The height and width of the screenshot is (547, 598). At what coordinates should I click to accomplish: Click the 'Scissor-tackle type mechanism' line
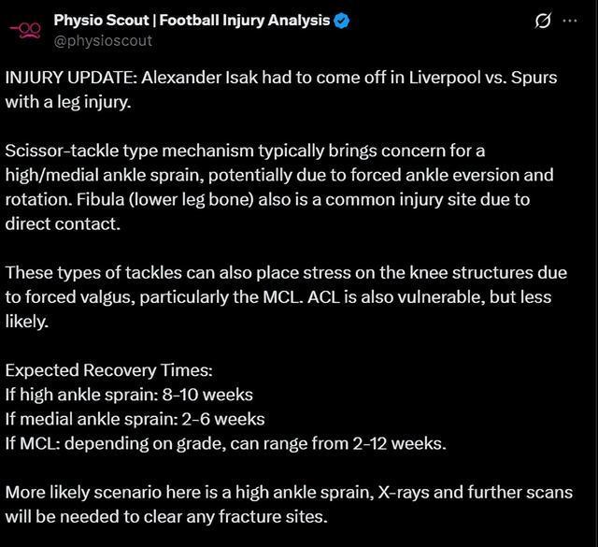point(245,151)
